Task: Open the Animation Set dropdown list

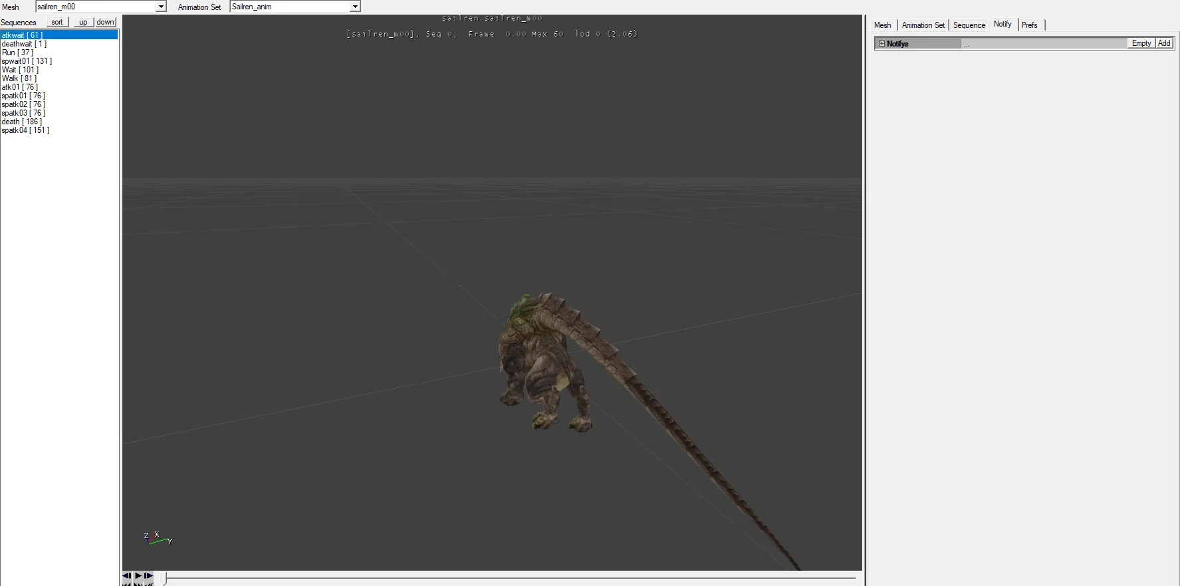Action: (355, 7)
